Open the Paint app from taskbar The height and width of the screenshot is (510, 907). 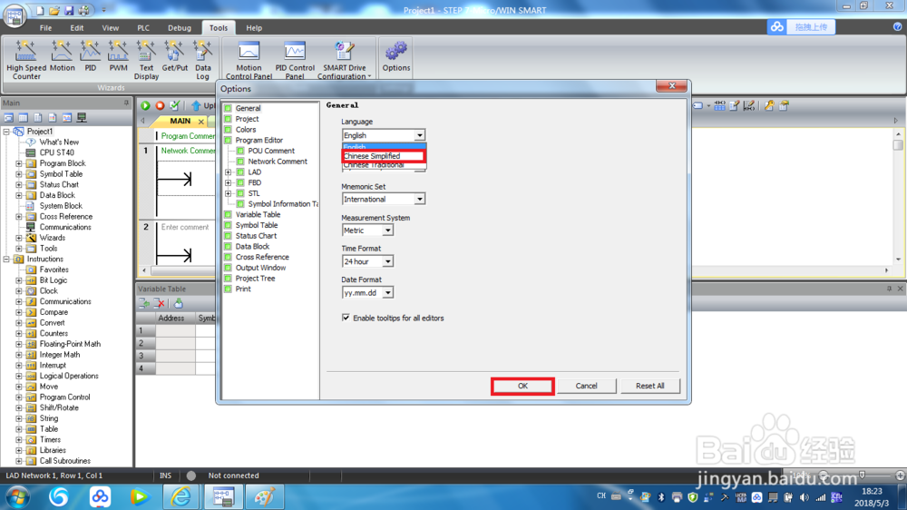[x=265, y=496]
